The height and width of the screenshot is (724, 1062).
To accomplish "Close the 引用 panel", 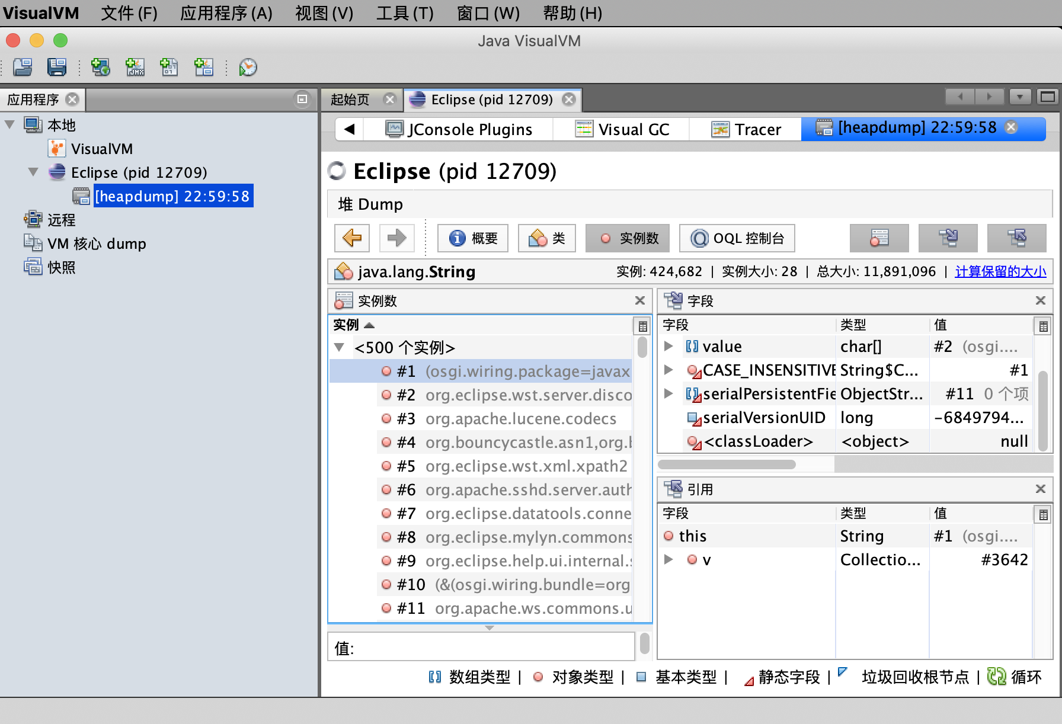I will point(1041,489).
